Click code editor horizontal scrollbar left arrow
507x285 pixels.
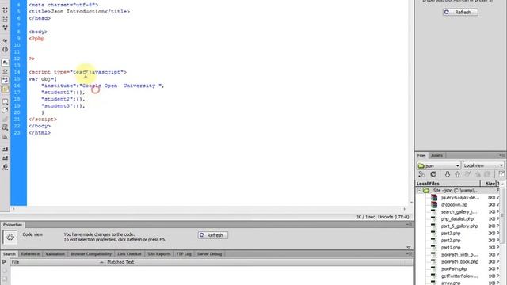[13, 209]
